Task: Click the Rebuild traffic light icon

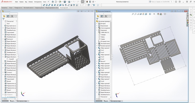Action: click(87, 2)
